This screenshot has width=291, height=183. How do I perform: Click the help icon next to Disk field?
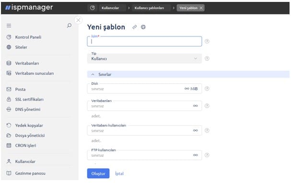207,89
